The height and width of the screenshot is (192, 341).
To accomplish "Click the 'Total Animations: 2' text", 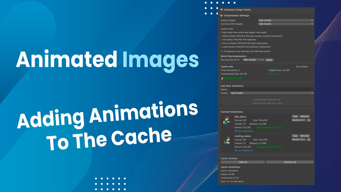I will [230, 70].
